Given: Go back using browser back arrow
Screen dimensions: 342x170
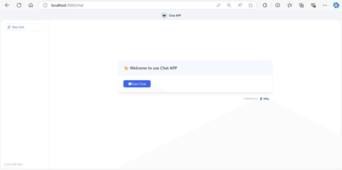Looking at the screenshot, I should click(7, 5).
